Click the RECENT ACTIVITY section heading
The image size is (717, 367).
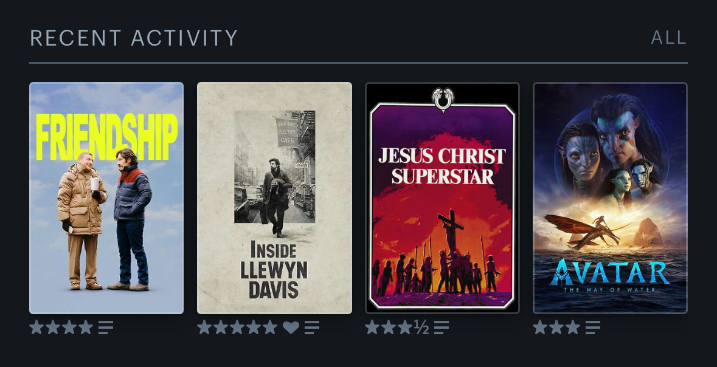(134, 38)
